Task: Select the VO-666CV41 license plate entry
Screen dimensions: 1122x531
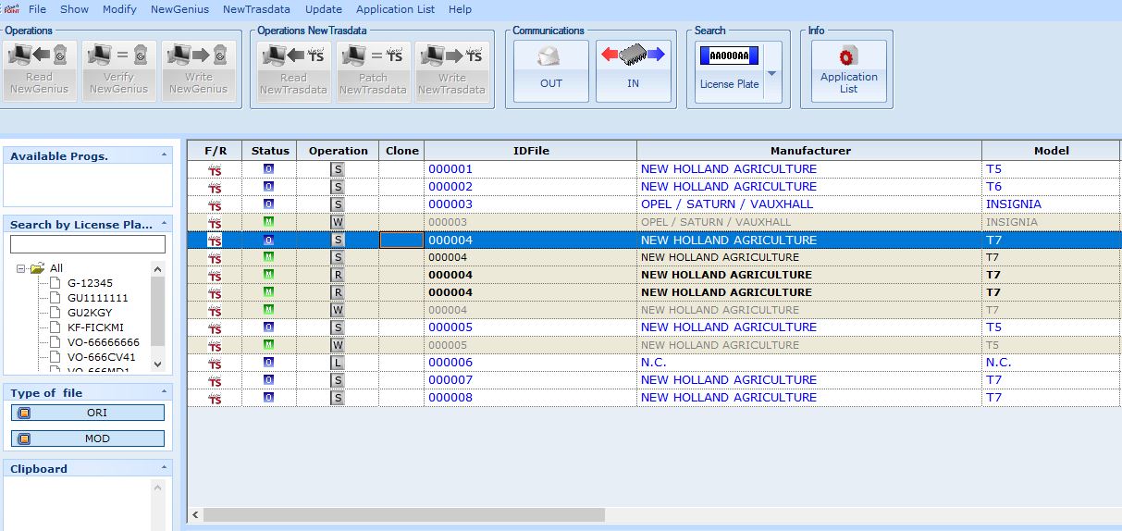Action: click(101, 357)
